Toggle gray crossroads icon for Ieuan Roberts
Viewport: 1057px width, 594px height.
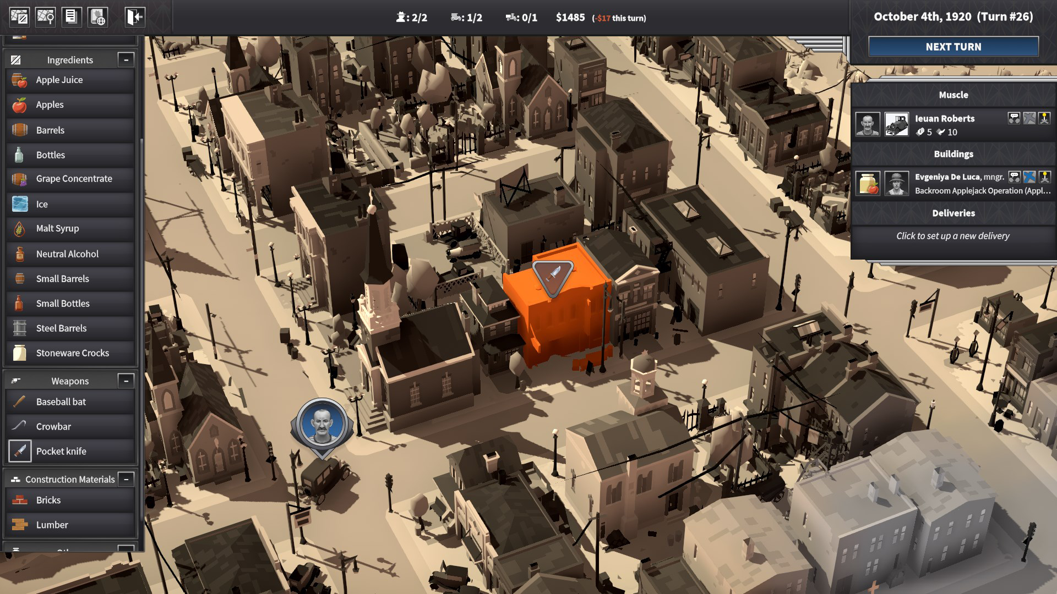point(1029,118)
